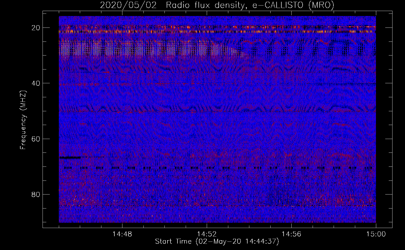Viewport: 405px width, 250px height.
Task: Click the plot title 2020/05/02 Radio flux density
Action: pos(217,5)
